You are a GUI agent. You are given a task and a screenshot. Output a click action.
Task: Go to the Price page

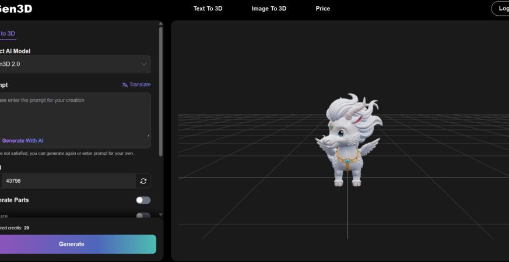pos(322,9)
